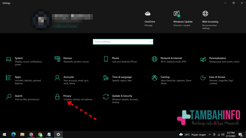The width and height of the screenshot is (246, 138).
Task: Click the 3:57 PM clock and date
Action: click(x=231, y=134)
